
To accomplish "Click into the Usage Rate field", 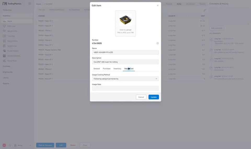I will tap(125, 88).
